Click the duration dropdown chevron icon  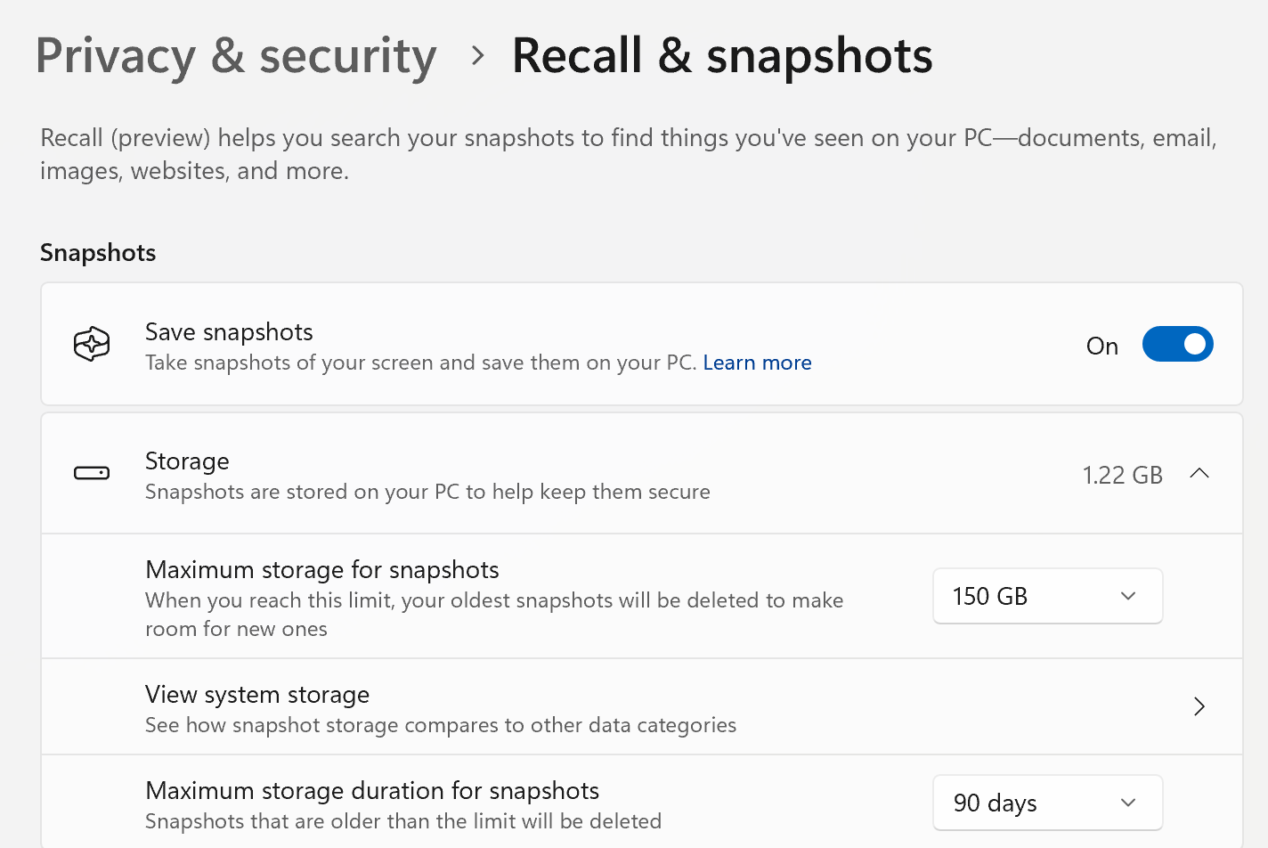coord(1128,803)
